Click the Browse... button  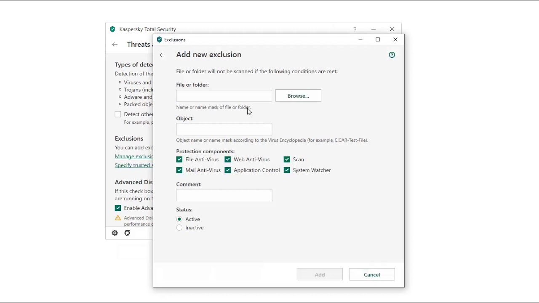coord(298,96)
